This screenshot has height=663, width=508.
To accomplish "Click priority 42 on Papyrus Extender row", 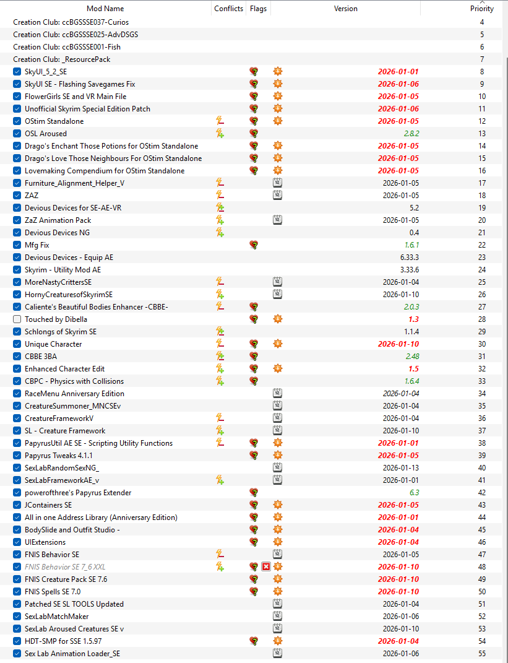I will click(x=482, y=492).
